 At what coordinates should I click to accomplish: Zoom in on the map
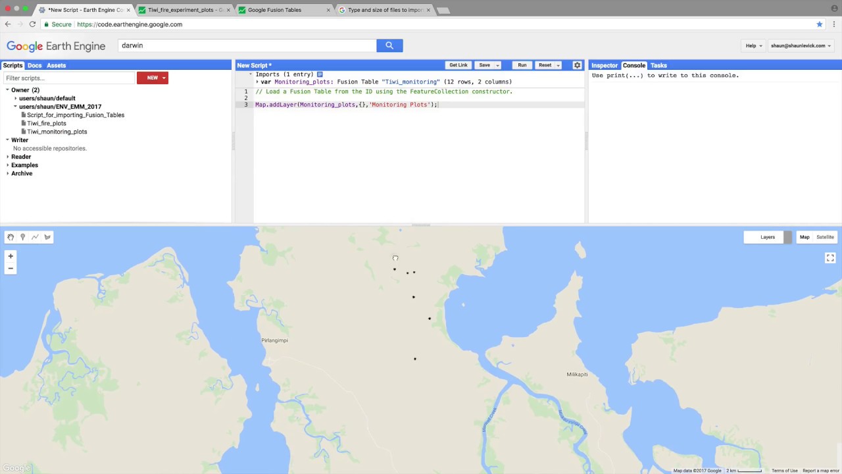pyautogui.click(x=11, y=256)
